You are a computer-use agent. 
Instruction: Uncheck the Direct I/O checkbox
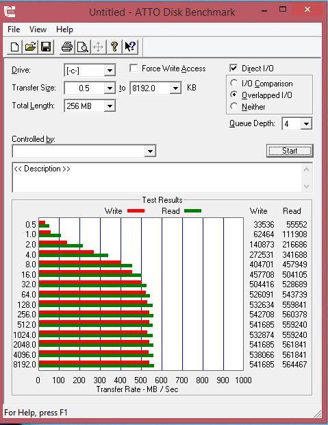(x=234, y=68)
